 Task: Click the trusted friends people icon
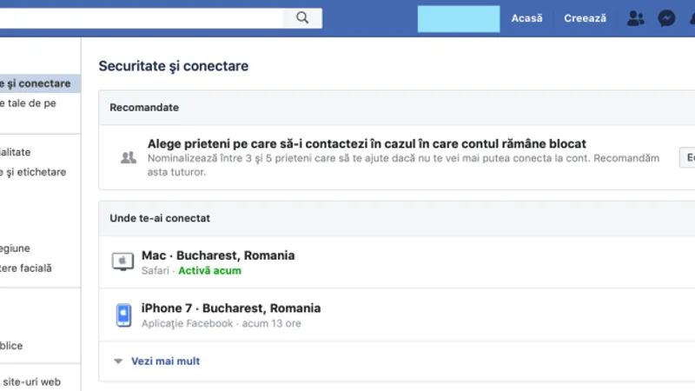coord(129,157)
